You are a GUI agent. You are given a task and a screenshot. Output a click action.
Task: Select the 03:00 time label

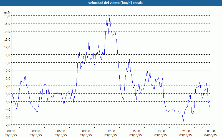point(36,131)
